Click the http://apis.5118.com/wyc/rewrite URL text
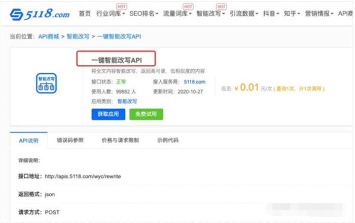355x223 pixels. 83,176
